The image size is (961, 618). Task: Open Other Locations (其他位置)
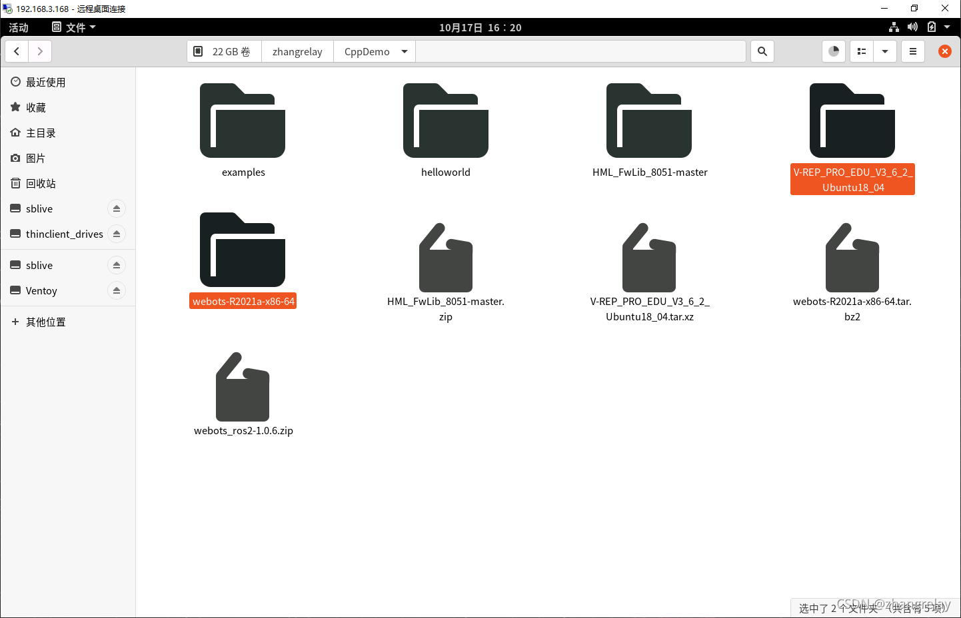(68, 322)
